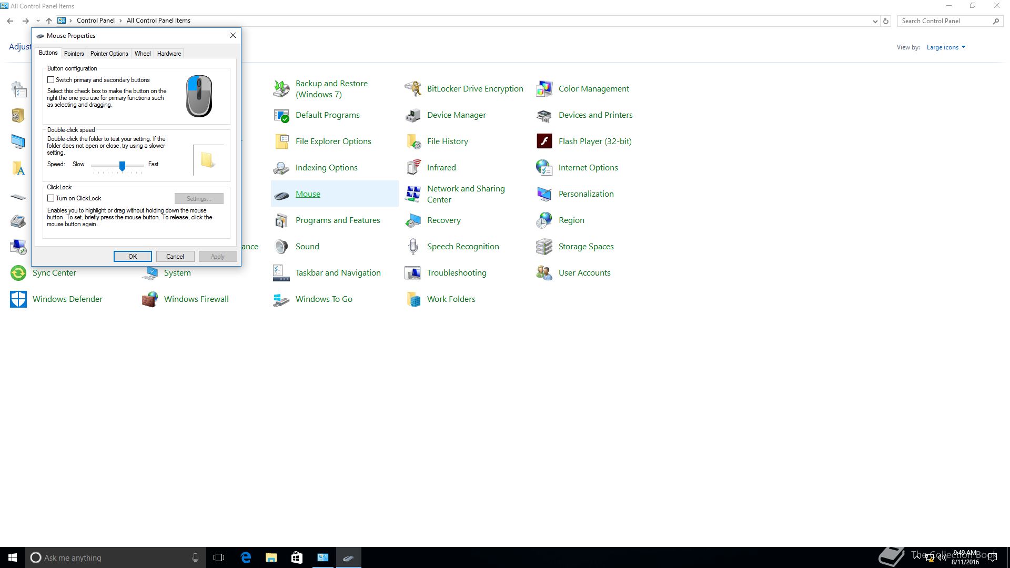Expand the View by Large icons dropdown
The width and height of the screenshot is (1010, 568).
[946, 47]
